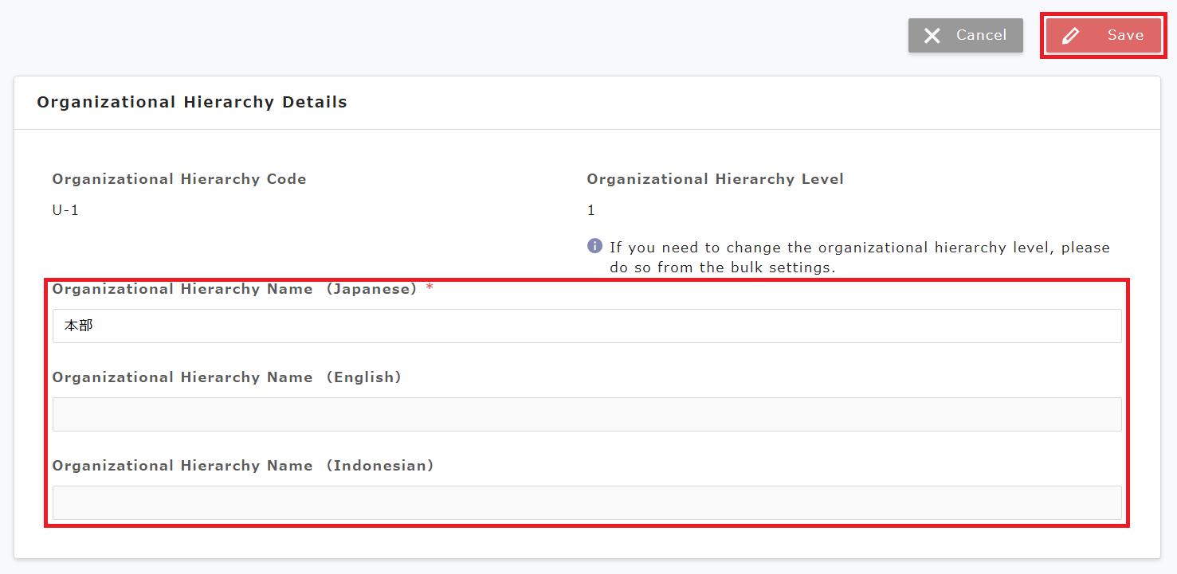Click the word Save on red button

(x=1125, y=35)
